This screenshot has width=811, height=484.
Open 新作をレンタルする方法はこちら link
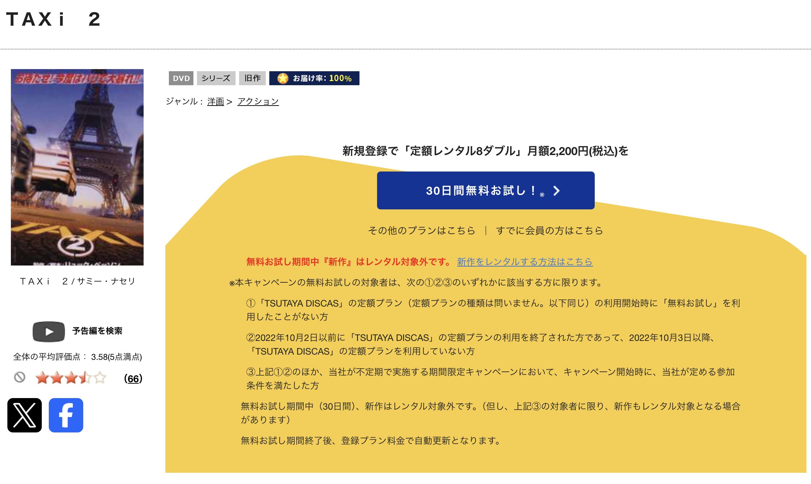[x=525, y=262]
